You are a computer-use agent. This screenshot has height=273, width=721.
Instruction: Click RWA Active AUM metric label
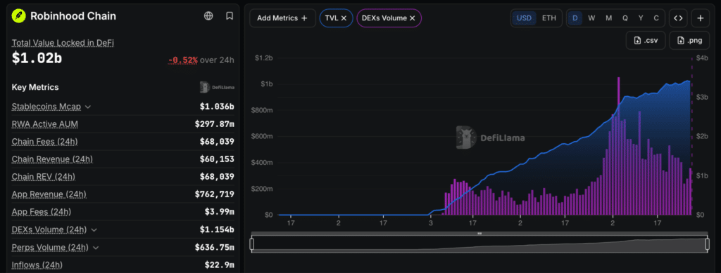point(45,124)
